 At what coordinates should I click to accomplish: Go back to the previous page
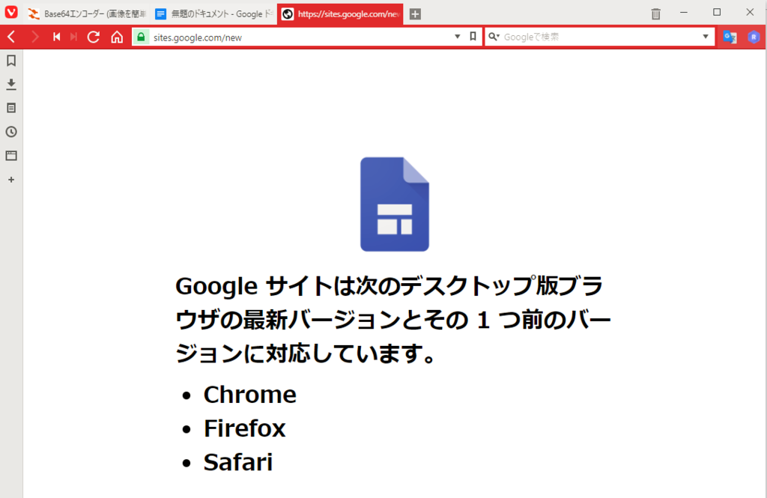point(12,37)
